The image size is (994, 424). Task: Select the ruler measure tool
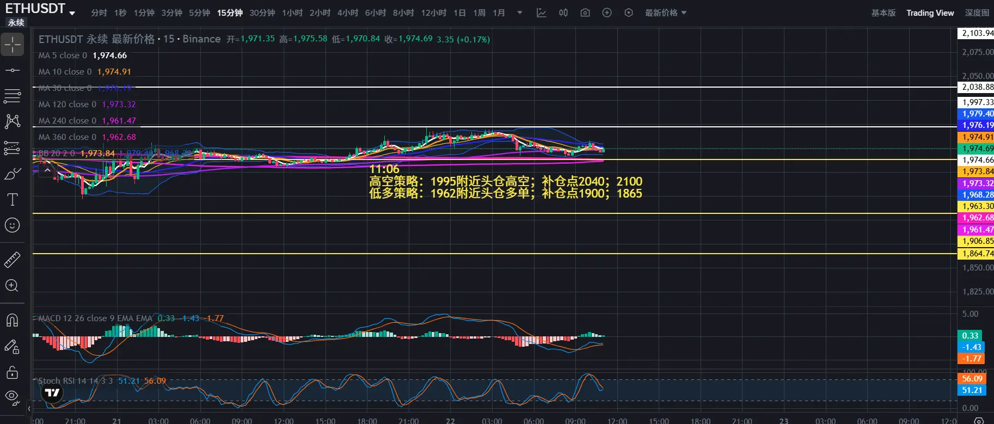tap(12, 260)
